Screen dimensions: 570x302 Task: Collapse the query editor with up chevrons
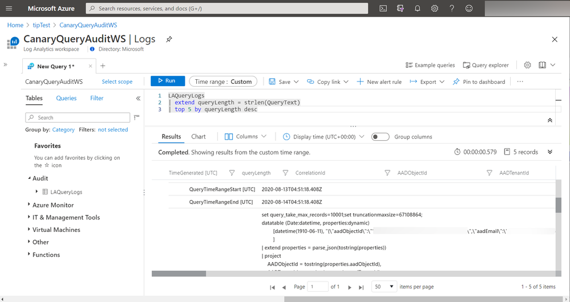pos(549,120)
